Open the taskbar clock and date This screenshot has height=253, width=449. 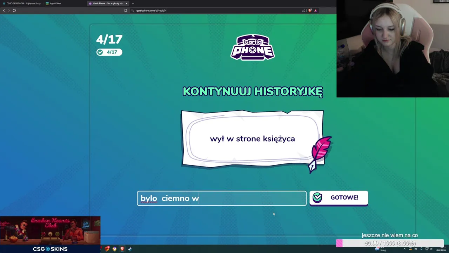coord(441,249)
